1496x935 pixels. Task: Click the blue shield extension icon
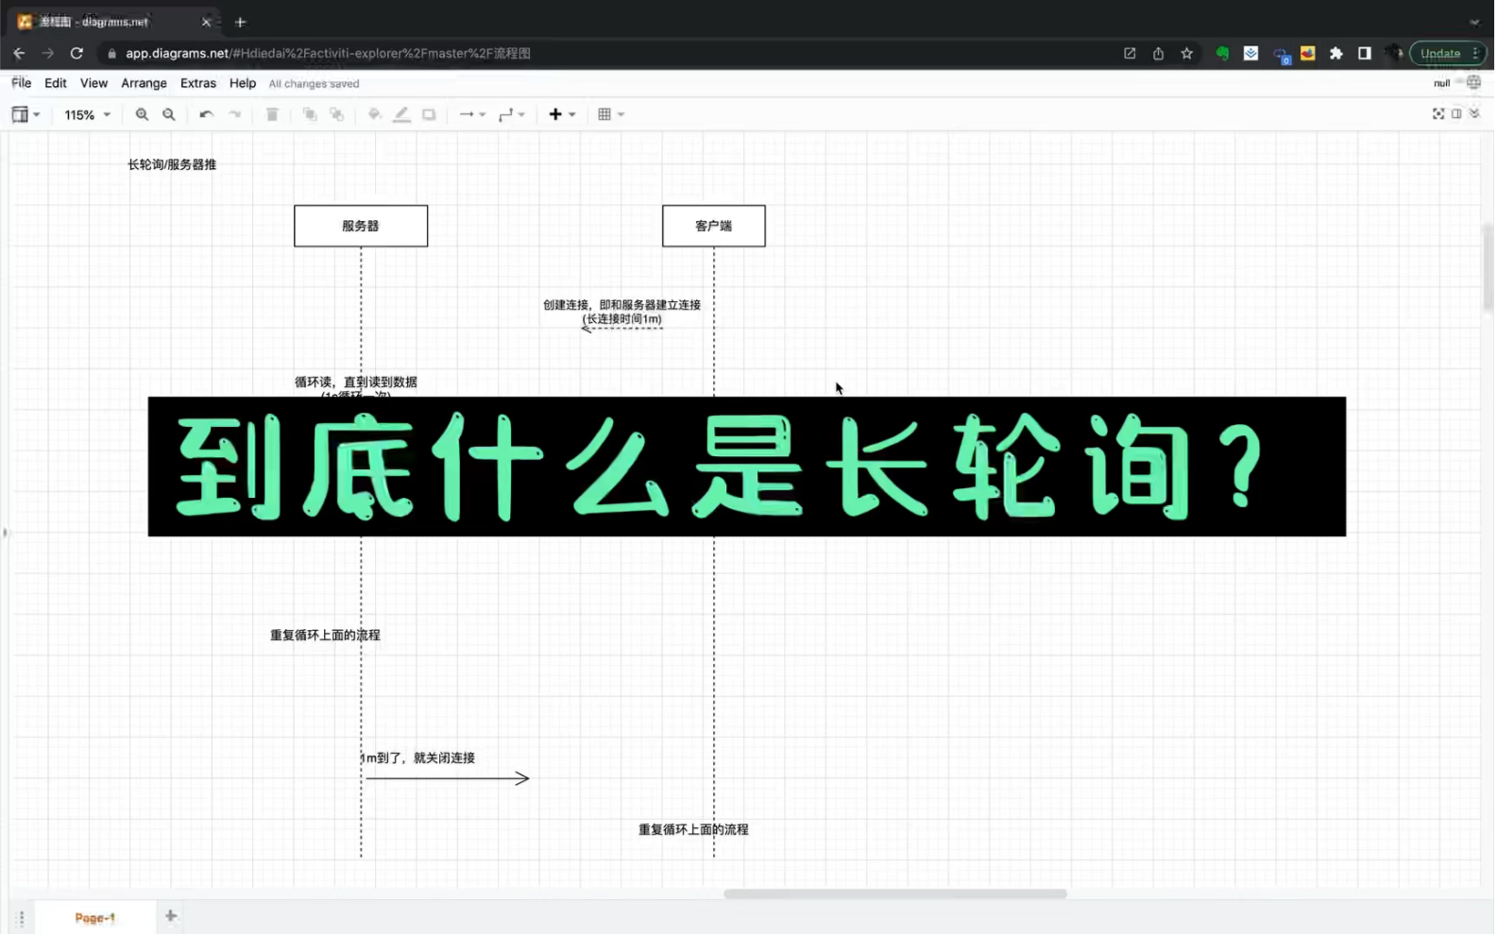coord(1251,54)
